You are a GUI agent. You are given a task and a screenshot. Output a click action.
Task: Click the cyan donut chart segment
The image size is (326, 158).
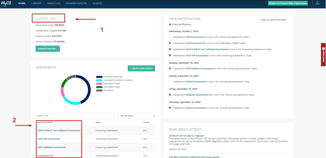point(71,102)
